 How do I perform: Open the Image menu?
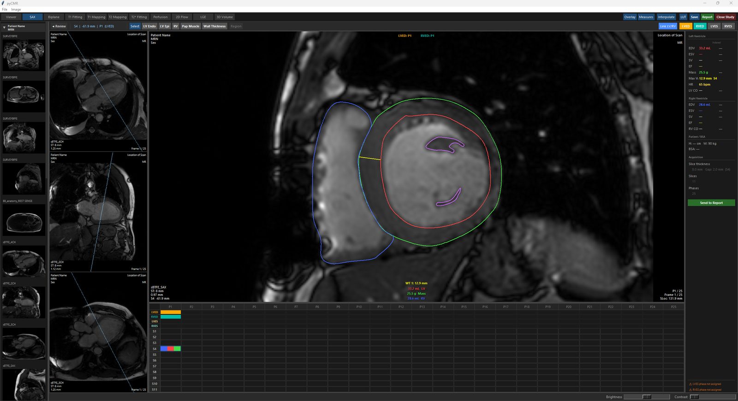tap(16, 9)
